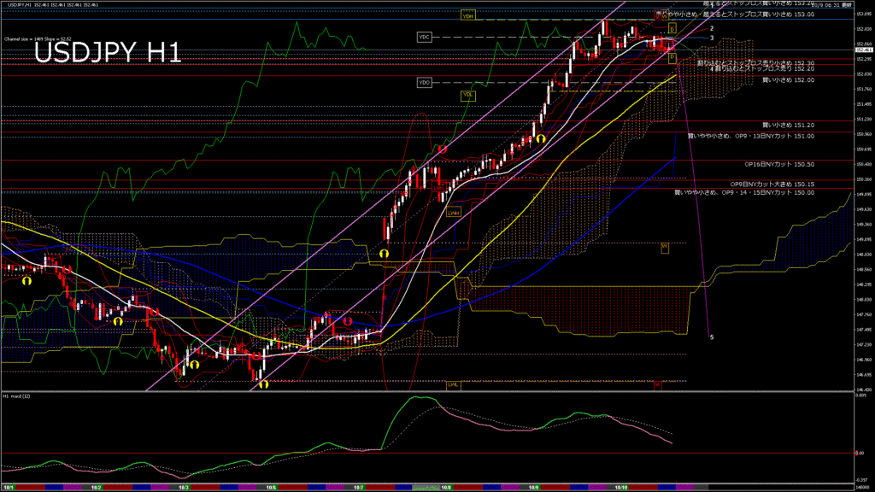Click the 買い小さめ 152.00 level label
875x492 pixels.
coord(788,79)
